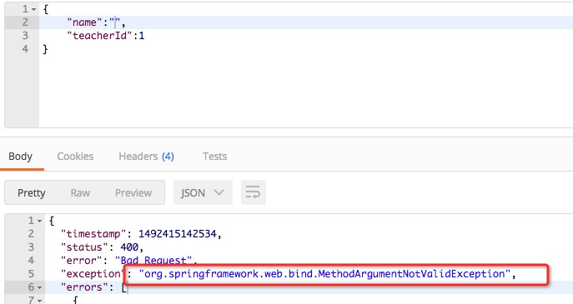Image resolution: width=573 pixels, height=304 pixels.
Task: Click the MethodArgumentNotValidException string value
Action: click(x=324, y=274)
